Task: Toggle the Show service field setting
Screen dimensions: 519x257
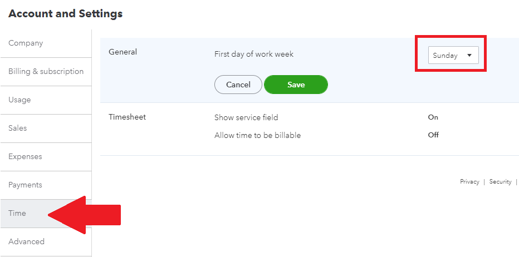Action: click(x=433, y=117)
